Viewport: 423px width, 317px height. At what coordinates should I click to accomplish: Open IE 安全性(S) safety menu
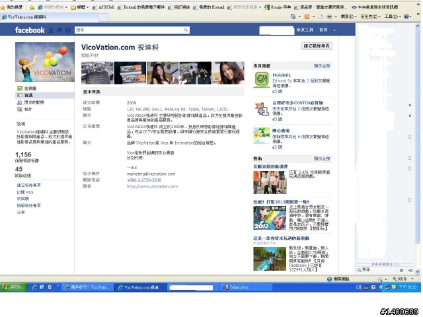[370, 17]
